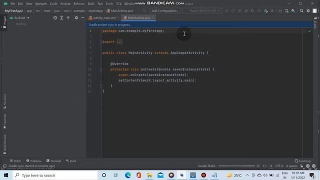Open File Explorer from taskbar
This screenshot has width=320, height=180.
point(149,175)
